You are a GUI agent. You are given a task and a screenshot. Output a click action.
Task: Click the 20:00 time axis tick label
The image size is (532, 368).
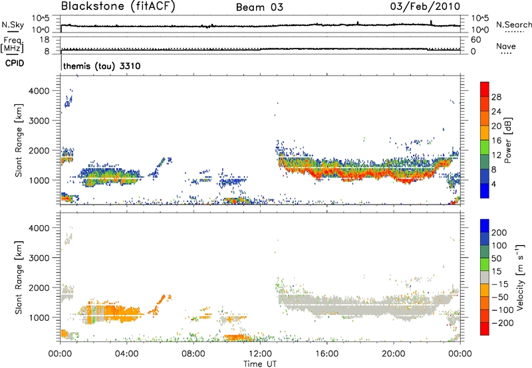pyautogui.click(x=393, y=354)
